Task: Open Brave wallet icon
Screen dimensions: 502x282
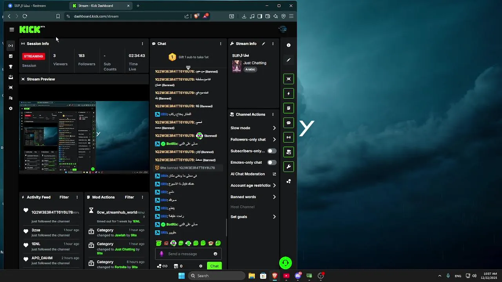Action: [267, 16]
